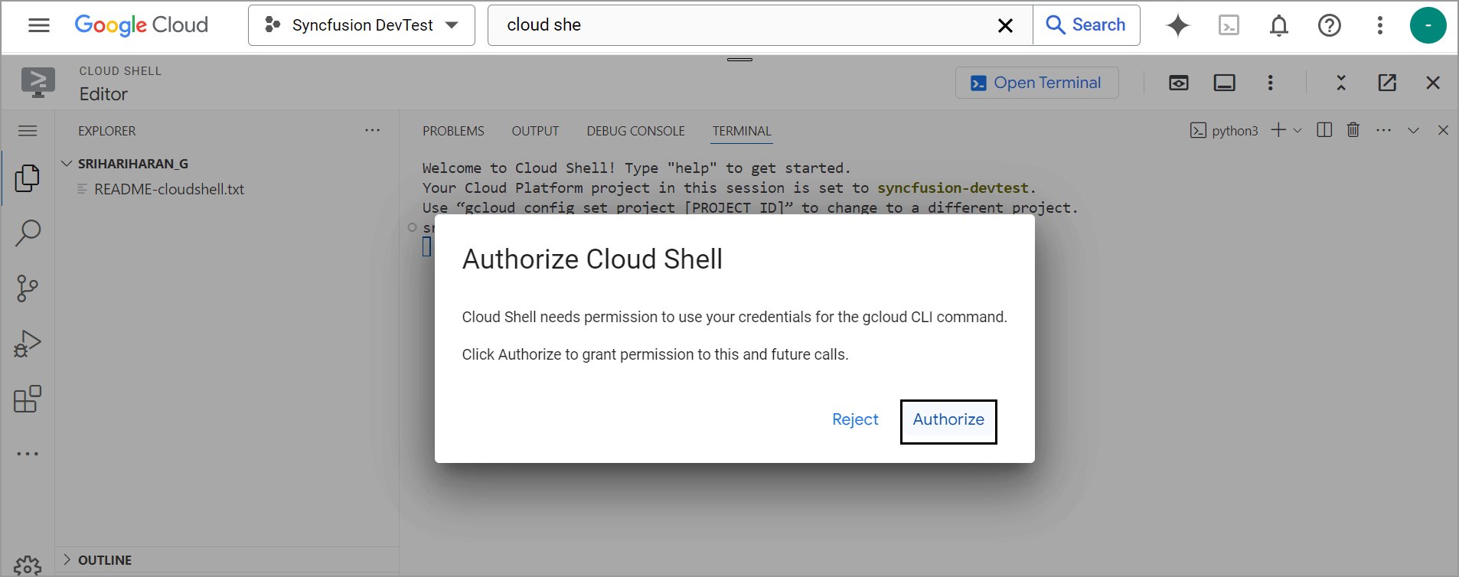Open the notifications bell
1459x577 pixels.
click(x=1279, y=25)
